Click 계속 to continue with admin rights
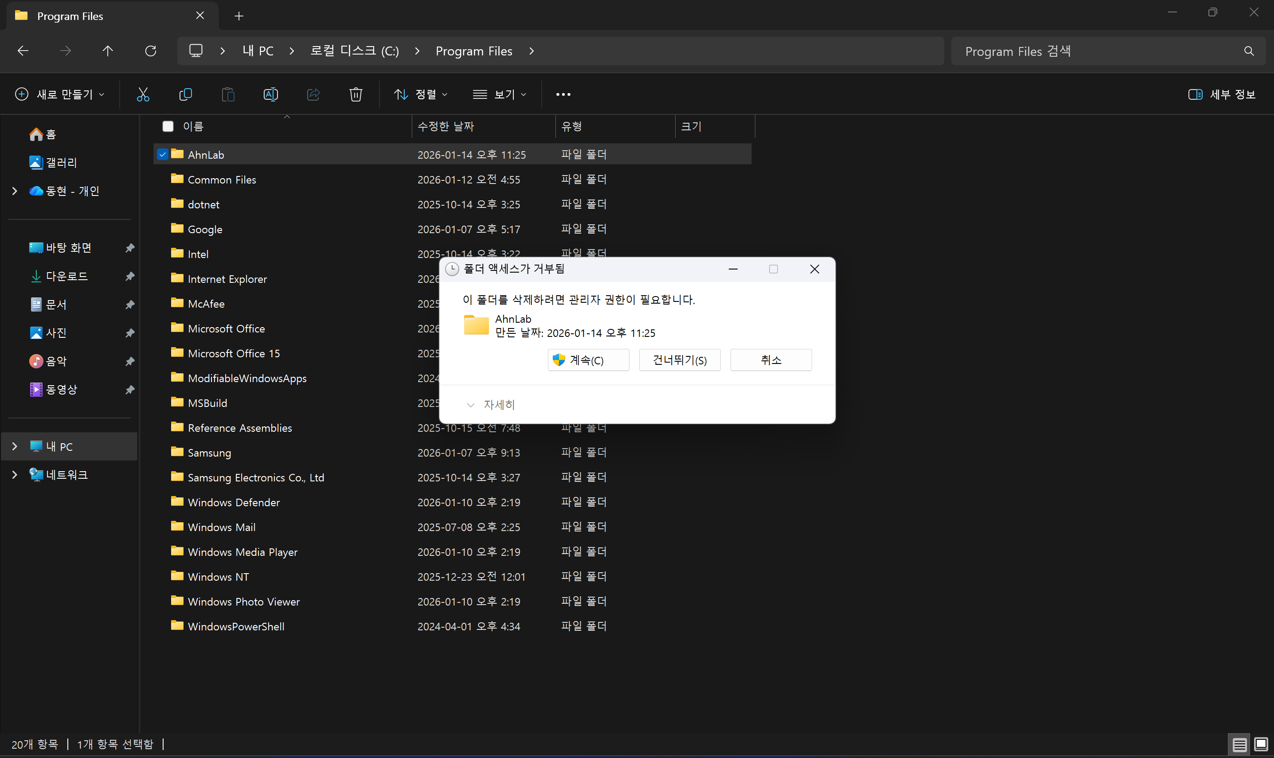The width and height of the screenshot is (1274, 758). click(x=588, y=359)
